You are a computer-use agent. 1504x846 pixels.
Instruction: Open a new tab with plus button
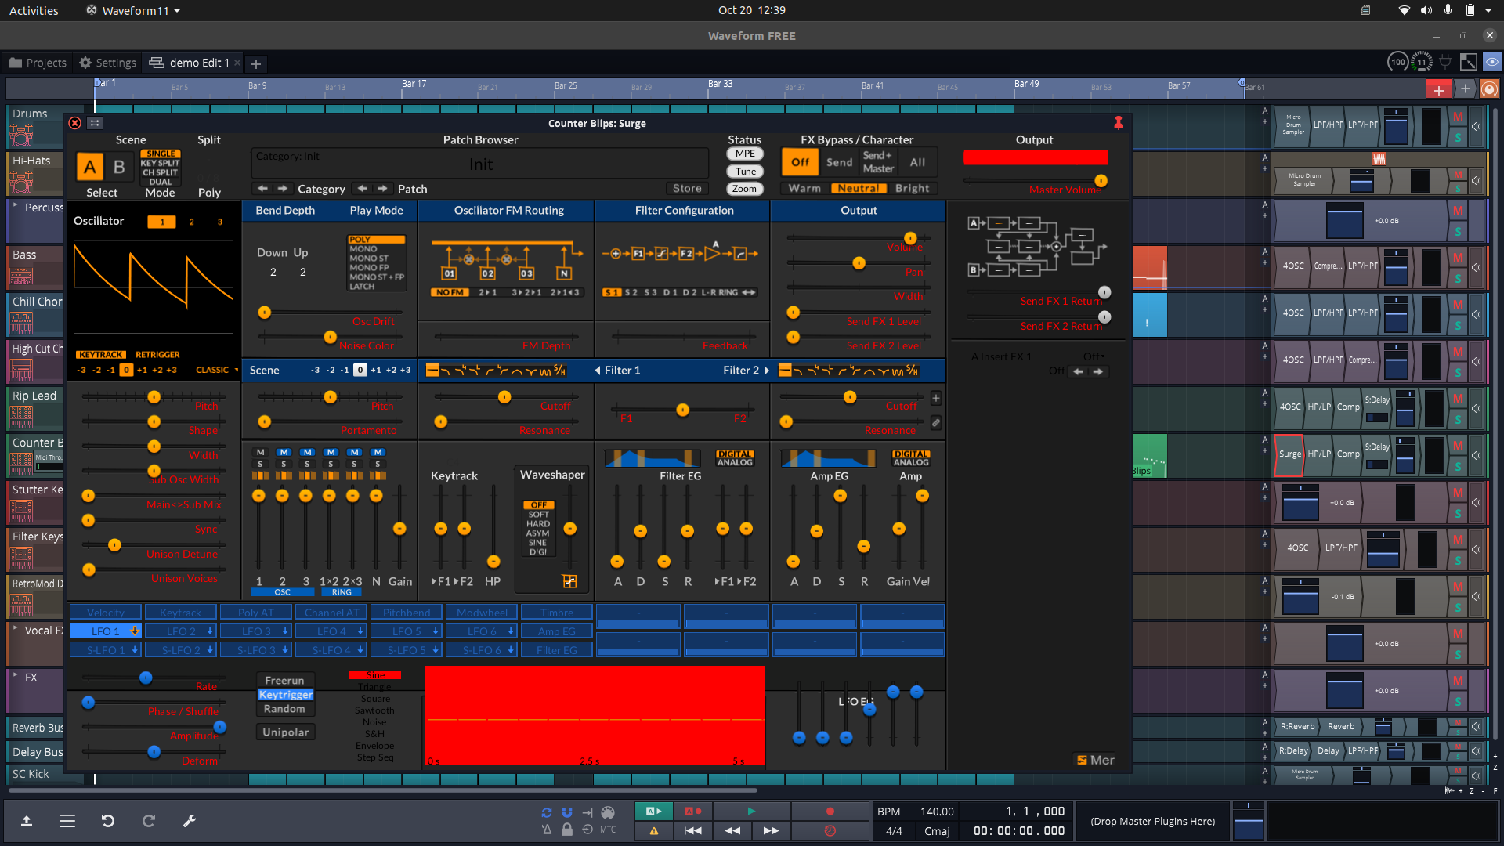(256, 63)
